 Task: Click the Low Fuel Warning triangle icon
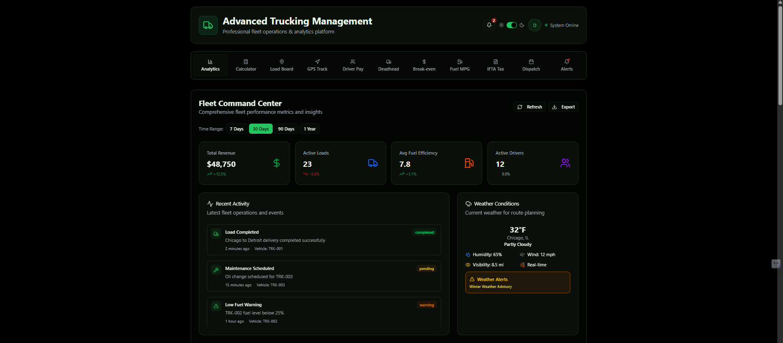point(216,306)
